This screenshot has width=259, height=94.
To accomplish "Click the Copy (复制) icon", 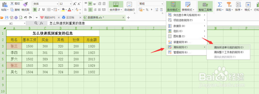I will (x=12, y=10).
